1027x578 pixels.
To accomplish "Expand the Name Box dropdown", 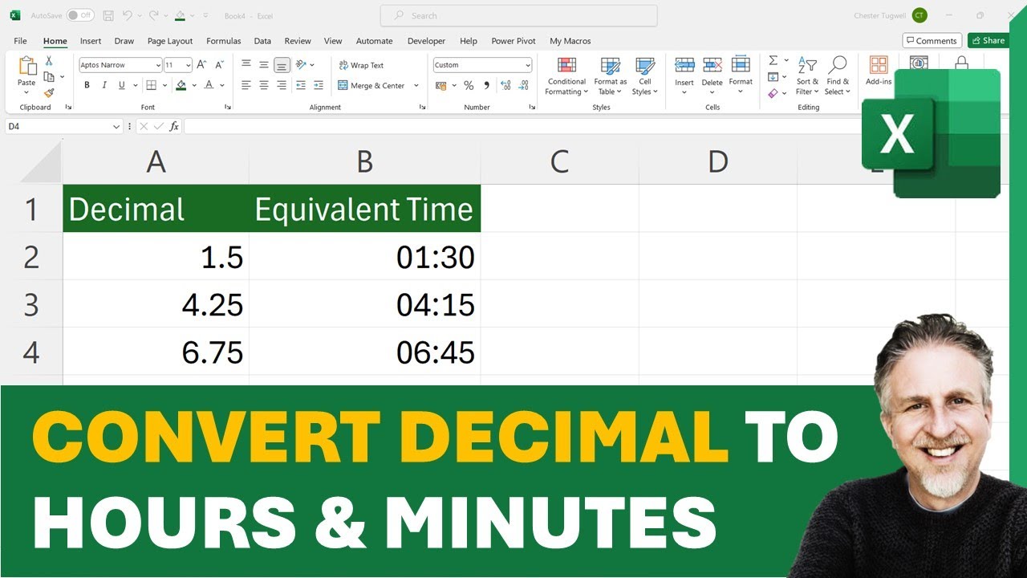I will [117, 126].
